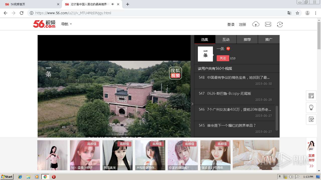Click the feedback edit sidebar icon
Viewport: 321px width, 180px height.
[x=311, y=119]
